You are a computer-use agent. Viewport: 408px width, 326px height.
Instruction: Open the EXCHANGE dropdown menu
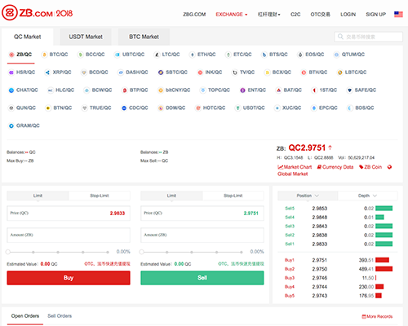coord(232,15)
